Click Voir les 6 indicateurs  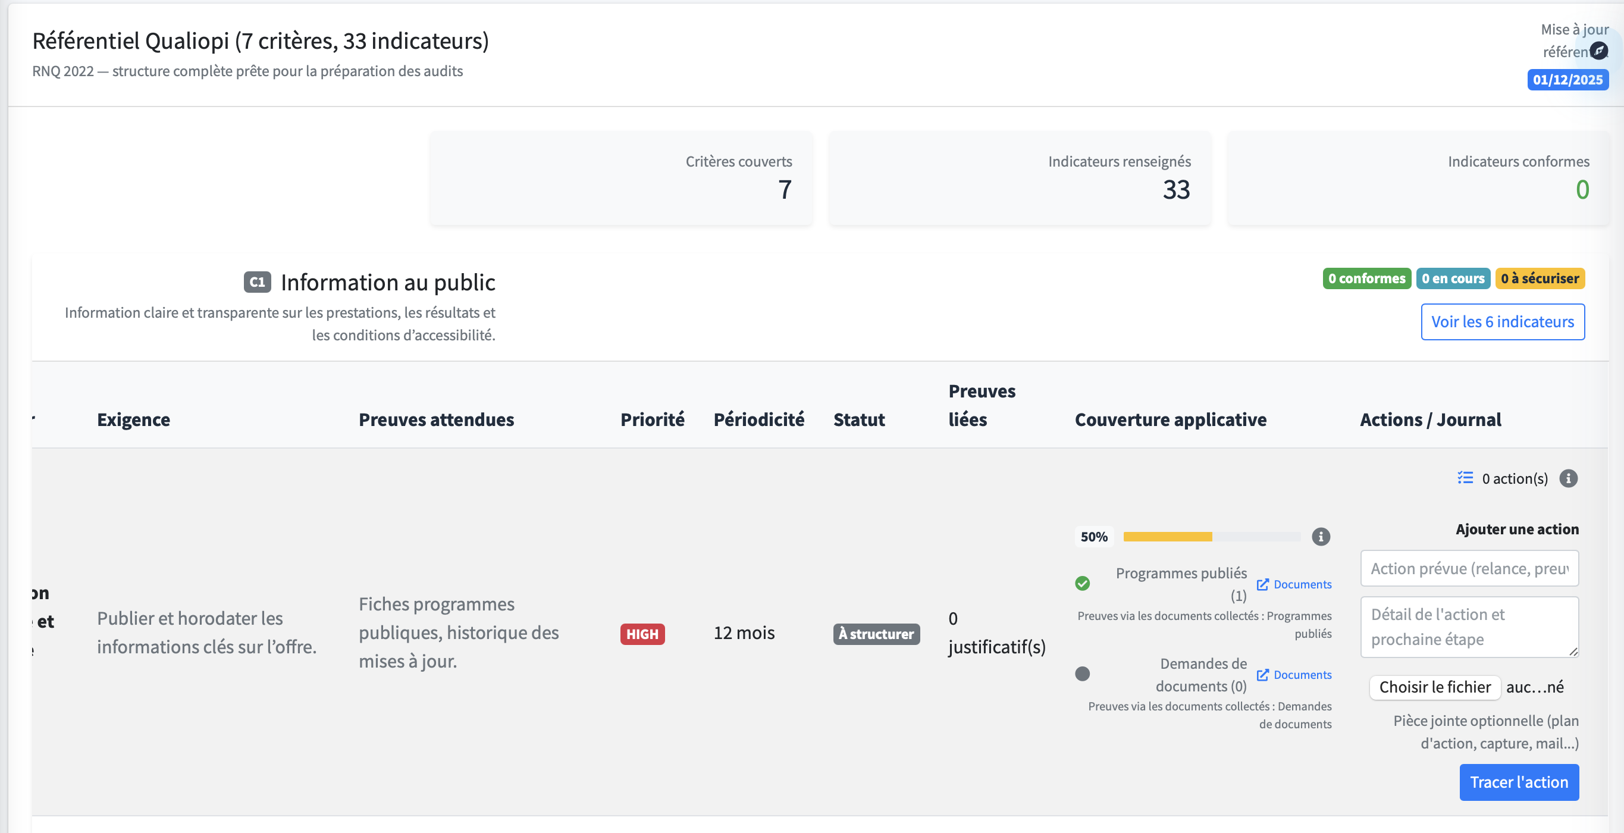click(1503, 321)
